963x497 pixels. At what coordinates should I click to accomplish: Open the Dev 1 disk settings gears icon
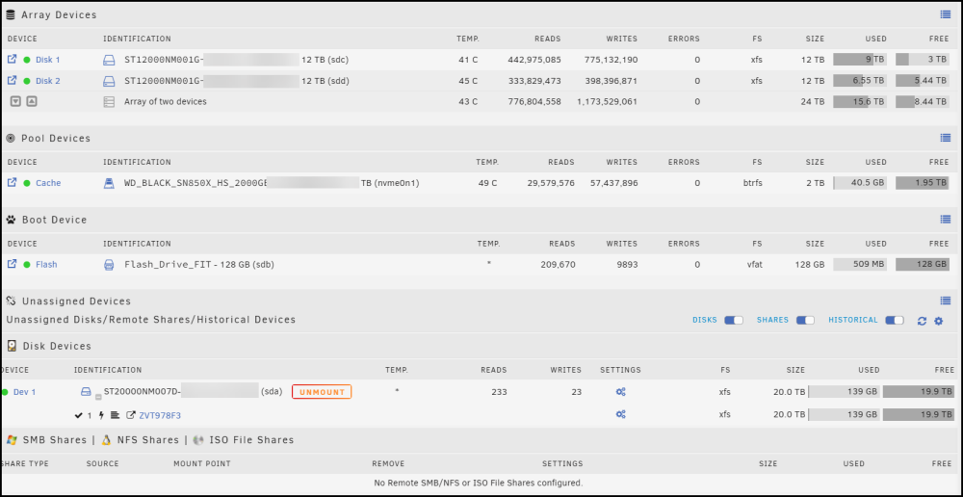[x=621, y=392]
